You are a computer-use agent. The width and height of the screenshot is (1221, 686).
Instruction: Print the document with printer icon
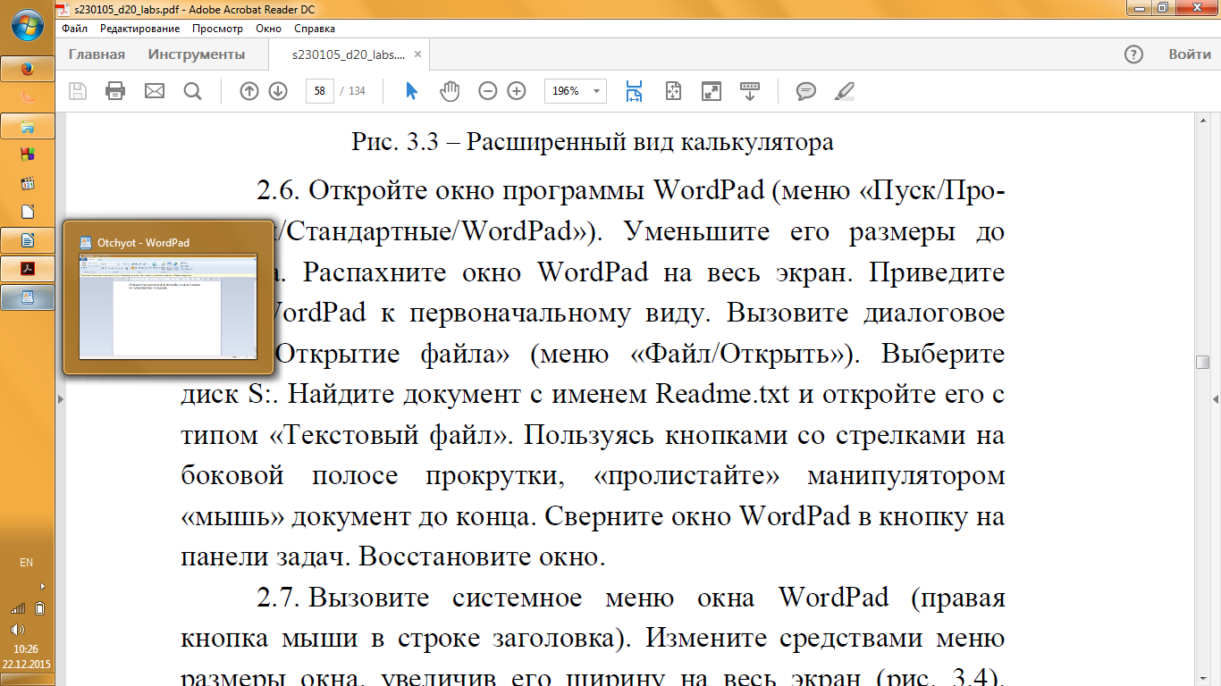tap(115, 90)
